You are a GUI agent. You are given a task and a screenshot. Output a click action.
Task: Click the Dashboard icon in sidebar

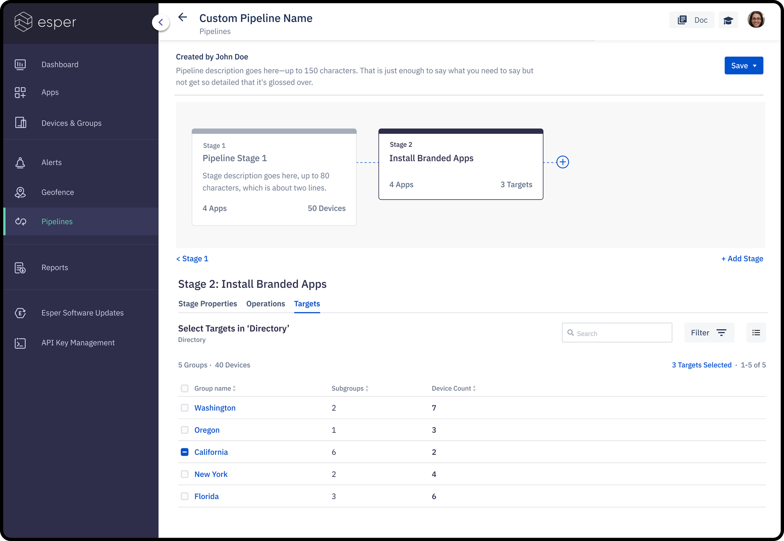coord(20,65)
